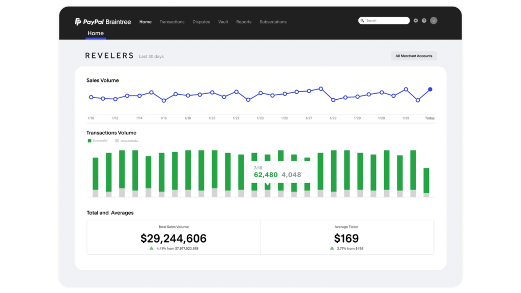
Task: Navigate to Reports
Action: [244, 22]
